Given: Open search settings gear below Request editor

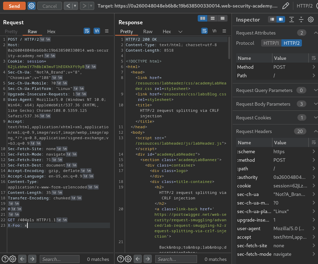Looking at the screenshot, I should (13, 259).
